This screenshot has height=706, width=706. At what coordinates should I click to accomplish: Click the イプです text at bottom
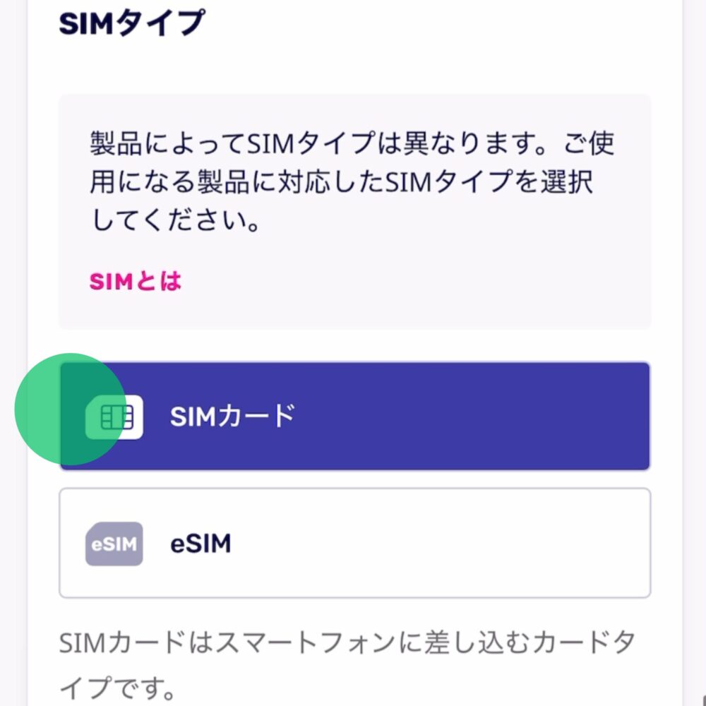point(117,688)
